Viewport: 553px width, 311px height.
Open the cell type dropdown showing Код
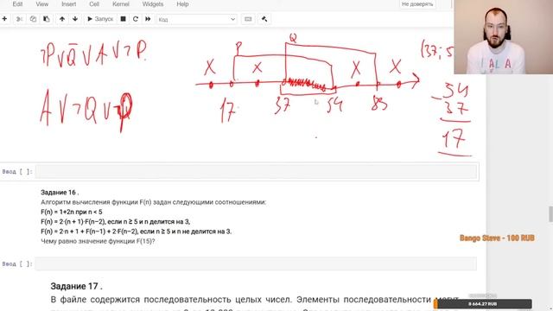tap(197, 19)
